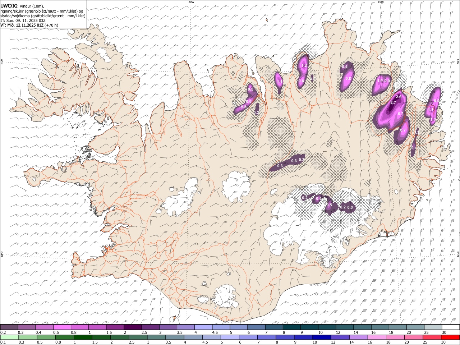Click the '20W' longitude label
The image size is (460, 345).
coord(192,2)
